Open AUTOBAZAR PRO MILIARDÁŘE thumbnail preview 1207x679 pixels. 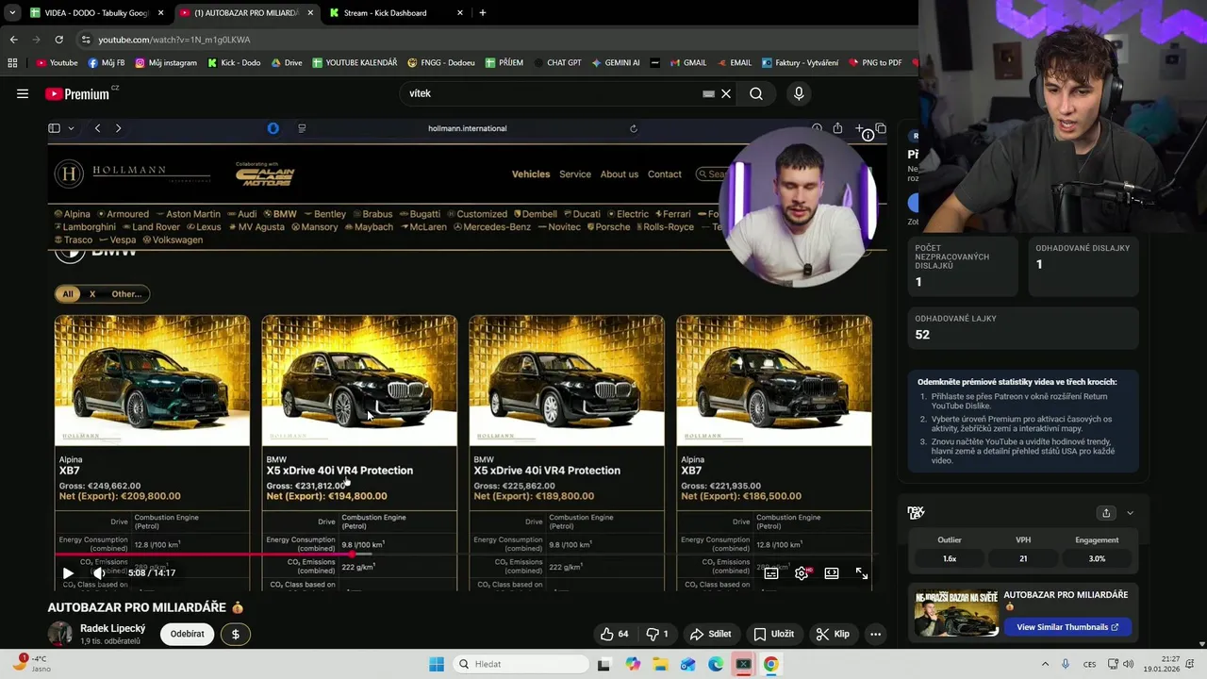(954, 613)
